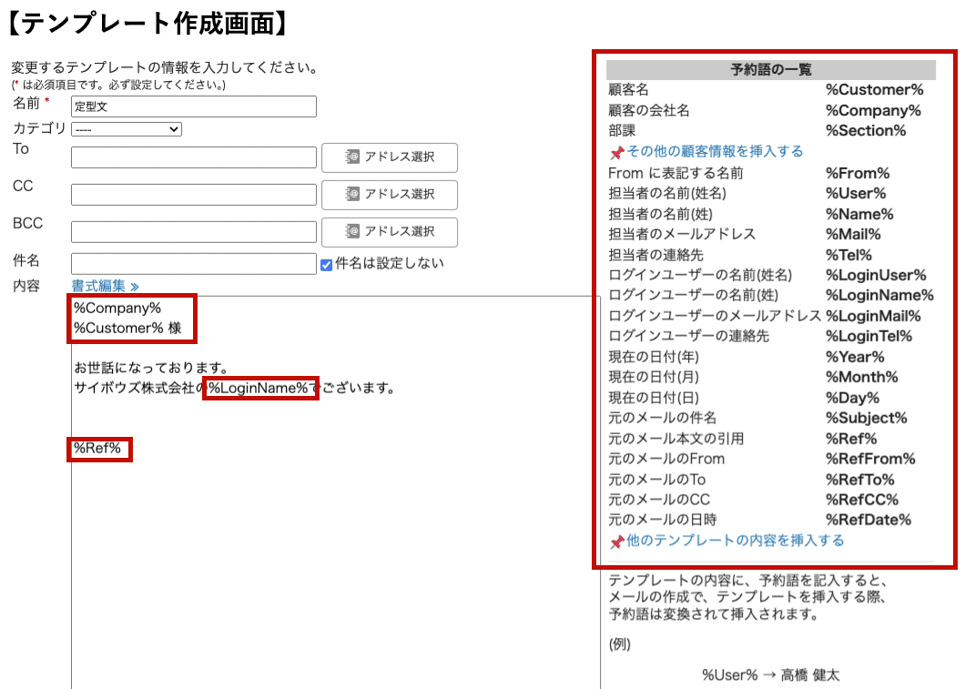Click %RefTo% in the reserved word list

point(859,480)
